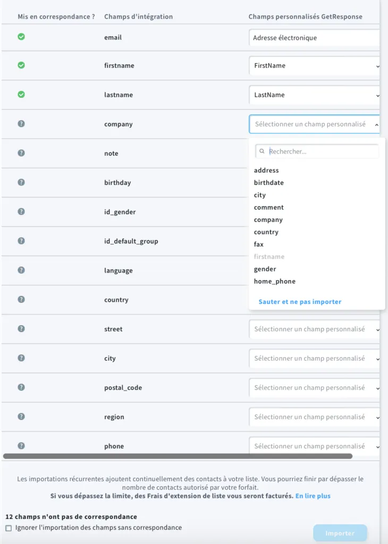Click question mark icon beside birthday
This screenshot has height=544, width=388.
click(x=21, y=182)
